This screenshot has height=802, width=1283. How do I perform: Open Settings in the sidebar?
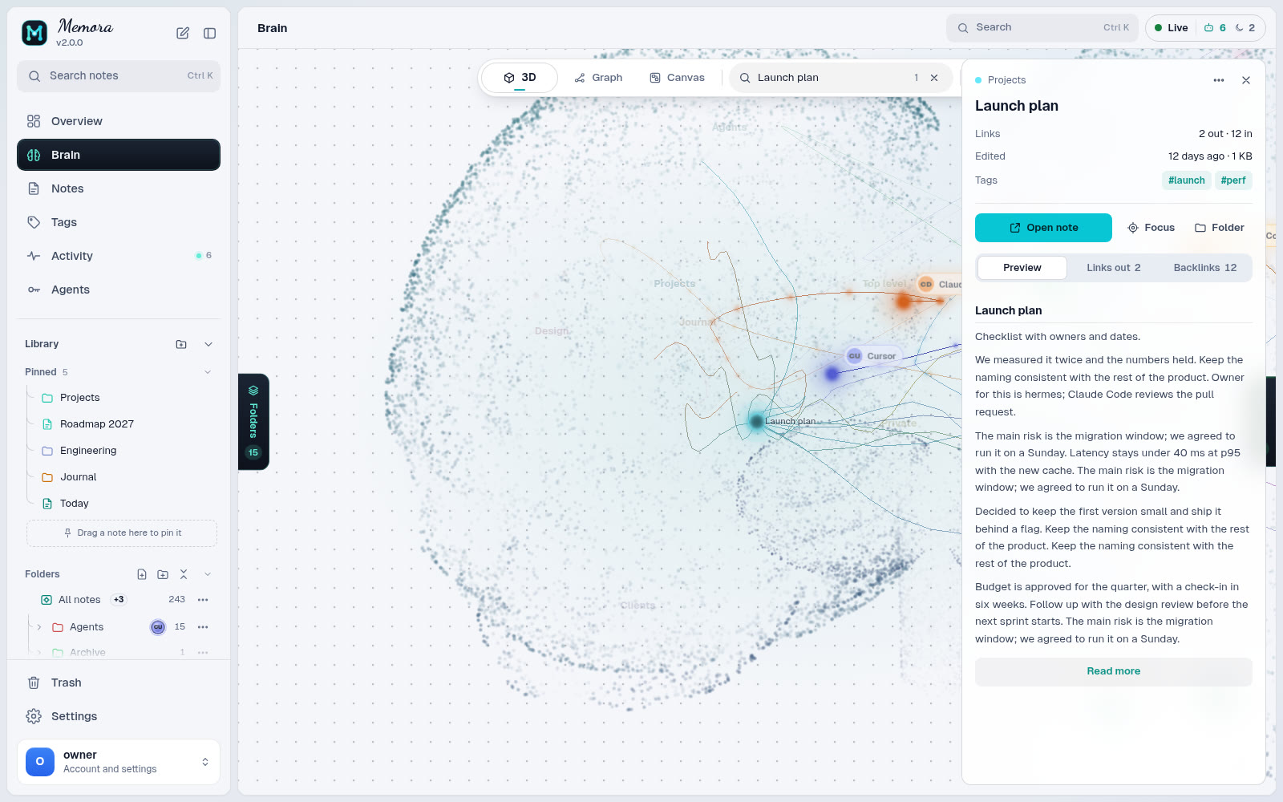[119, 716]
